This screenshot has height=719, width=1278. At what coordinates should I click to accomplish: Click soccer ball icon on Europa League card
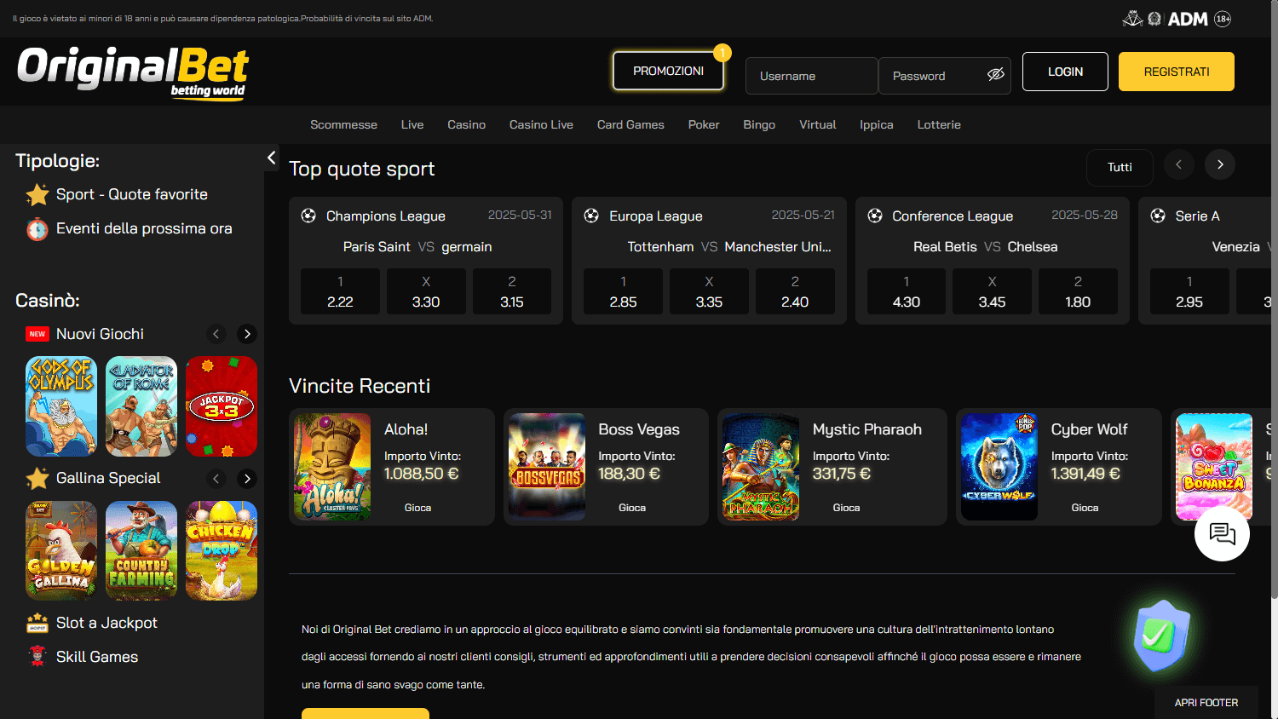click(591, 216)
